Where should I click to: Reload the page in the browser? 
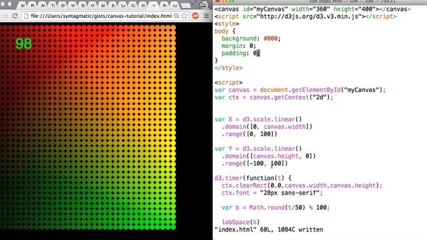15,16
